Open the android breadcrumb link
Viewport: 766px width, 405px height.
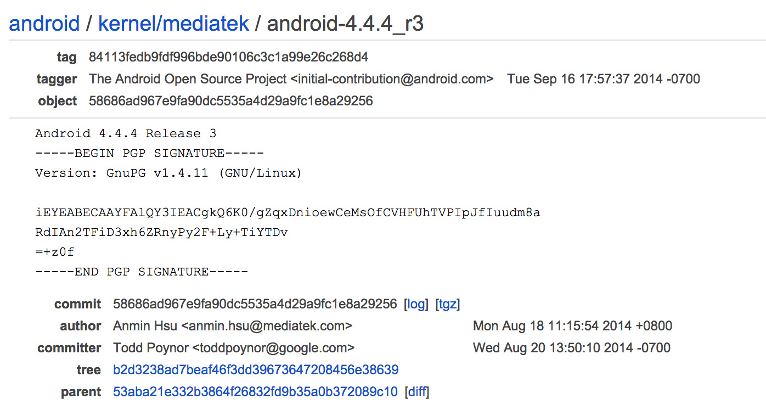click(x=44, y=24)
